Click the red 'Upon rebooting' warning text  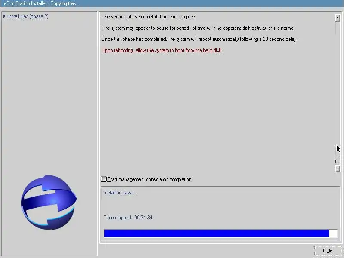162,50
